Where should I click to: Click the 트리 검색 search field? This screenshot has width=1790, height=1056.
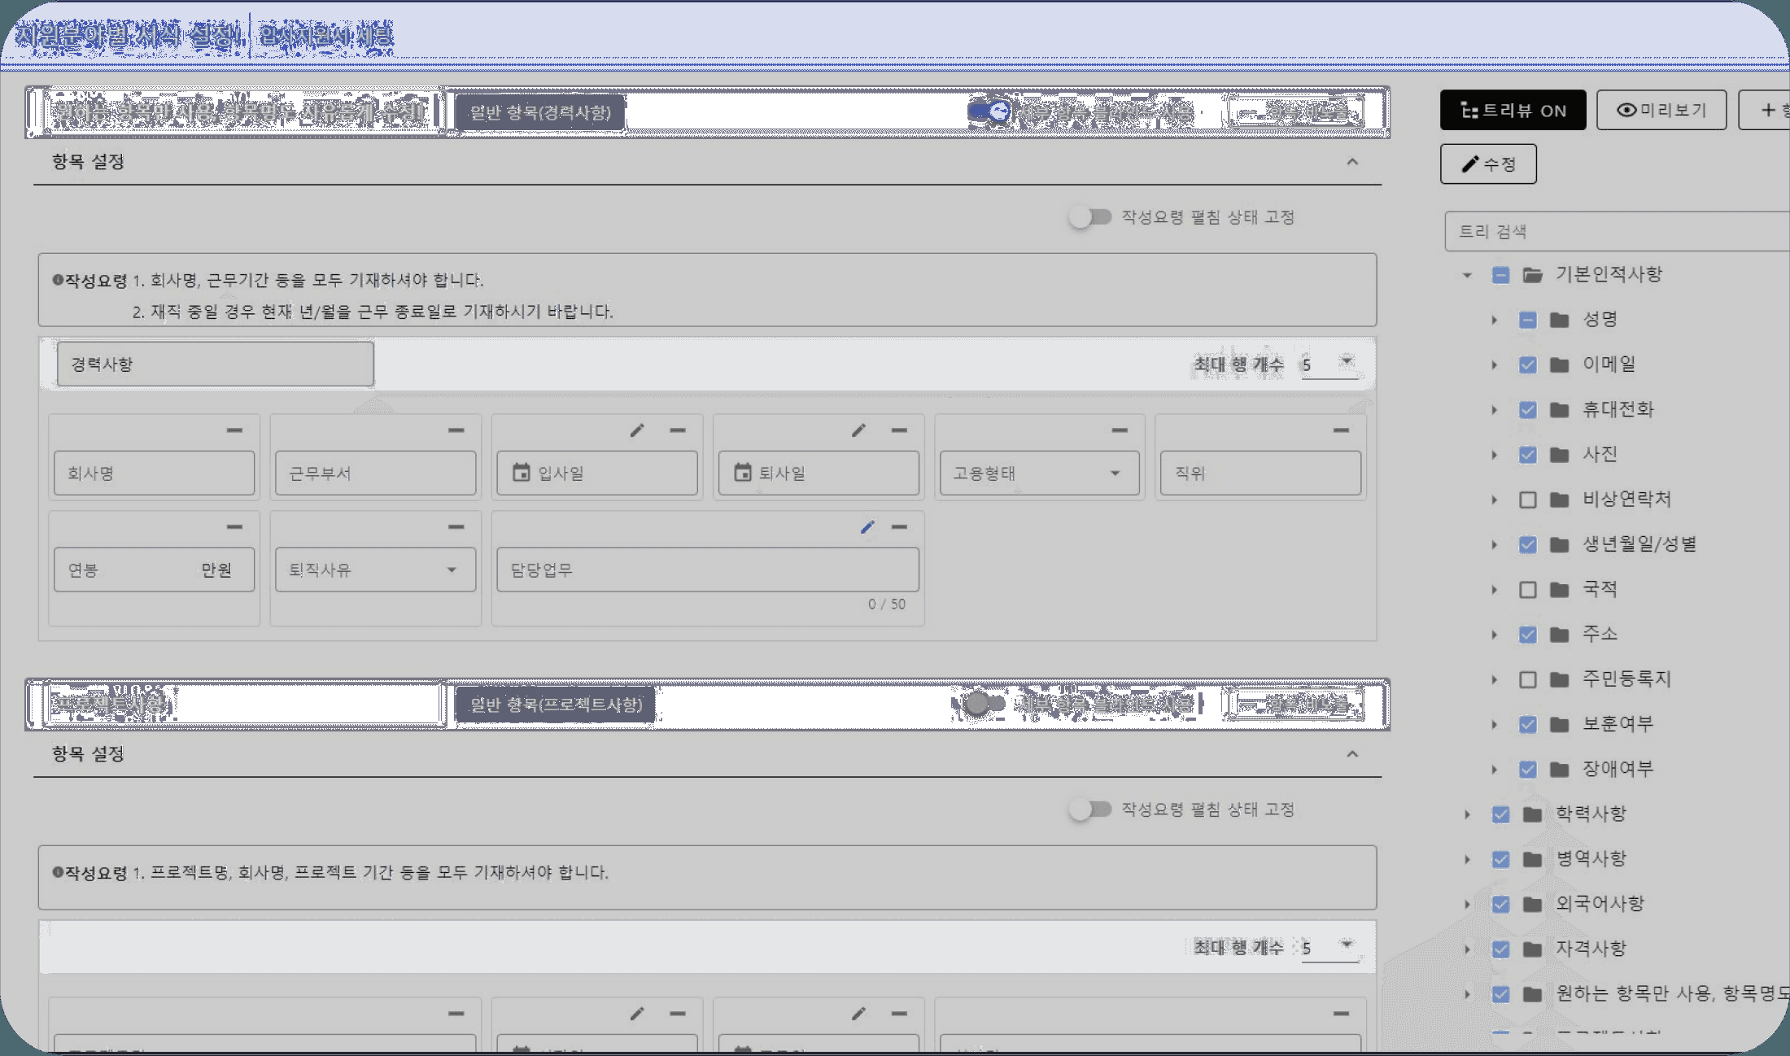pos(1618,232)
